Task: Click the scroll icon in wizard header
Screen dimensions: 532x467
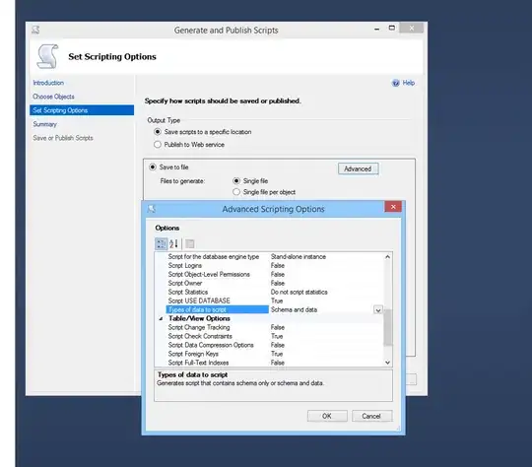Action: tap(48, 56)
